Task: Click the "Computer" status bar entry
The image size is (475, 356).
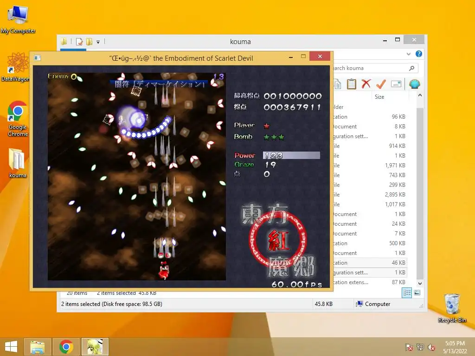Action: point(373,304)
